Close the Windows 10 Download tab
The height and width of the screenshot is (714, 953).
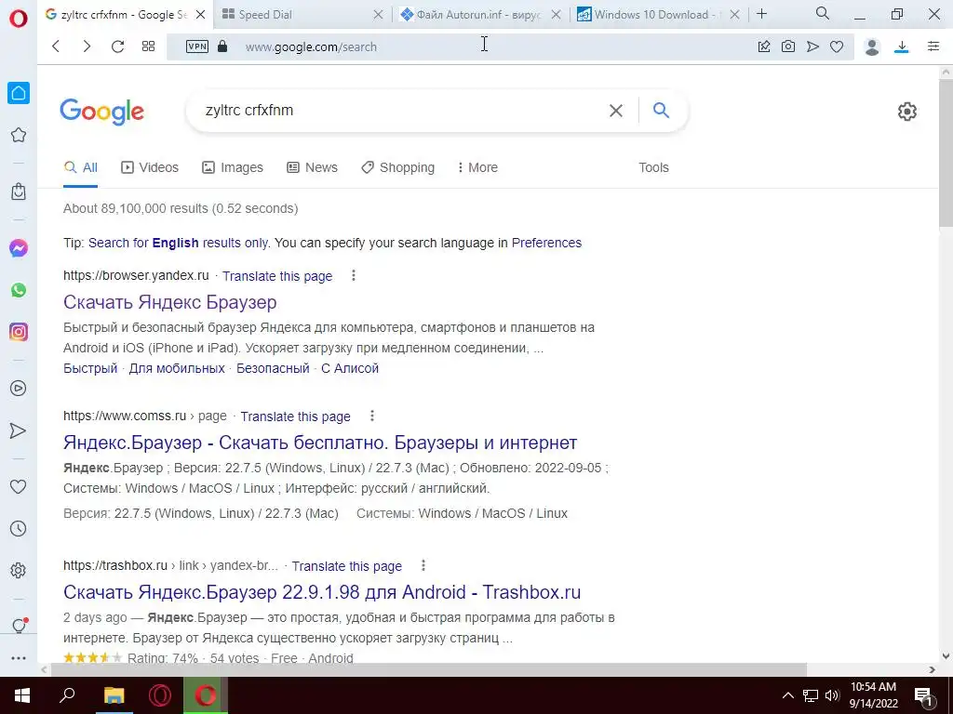coord(735,15)
